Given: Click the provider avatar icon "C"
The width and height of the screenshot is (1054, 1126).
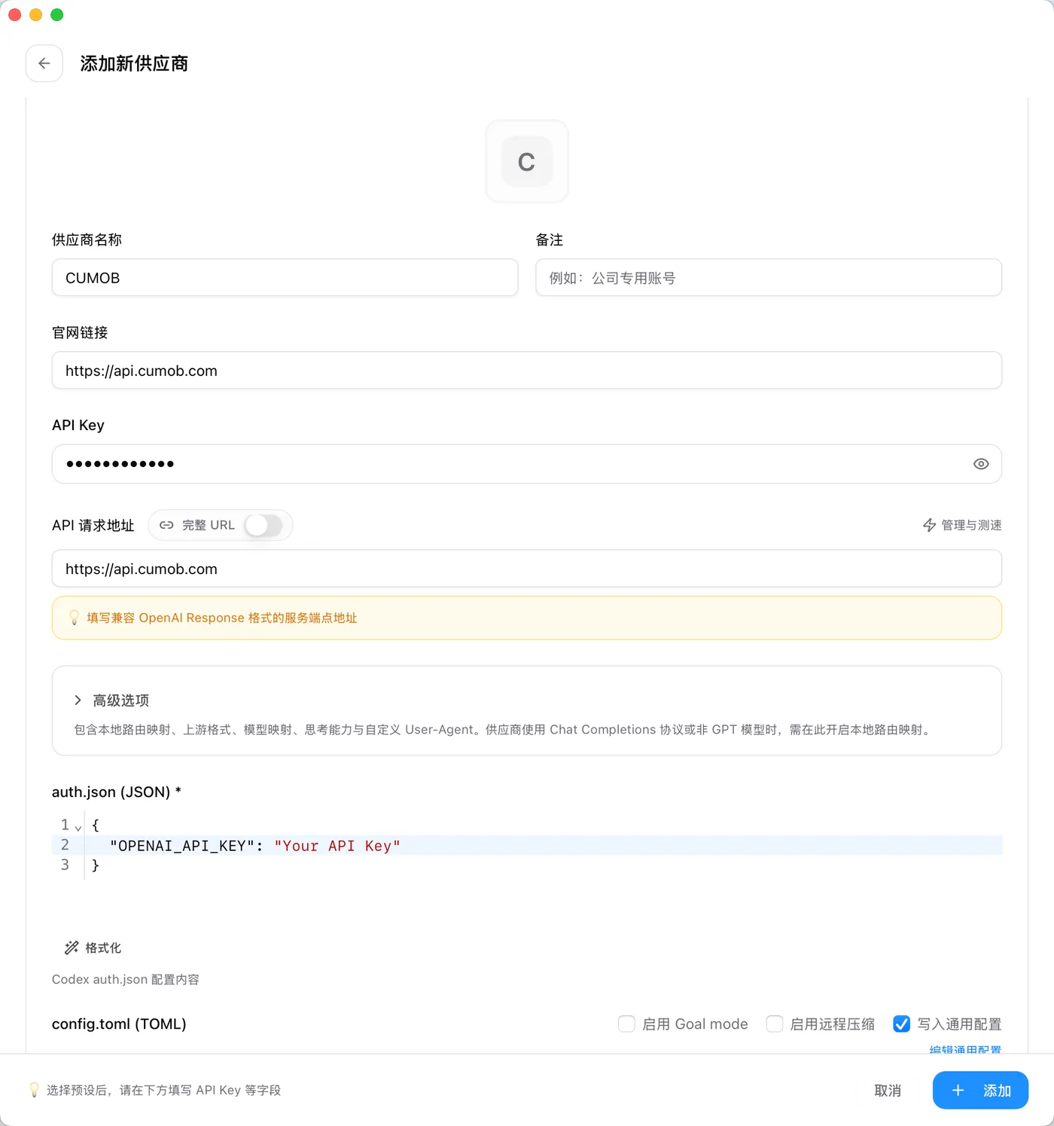Looking at the screenshot, I should pos(527,161).
